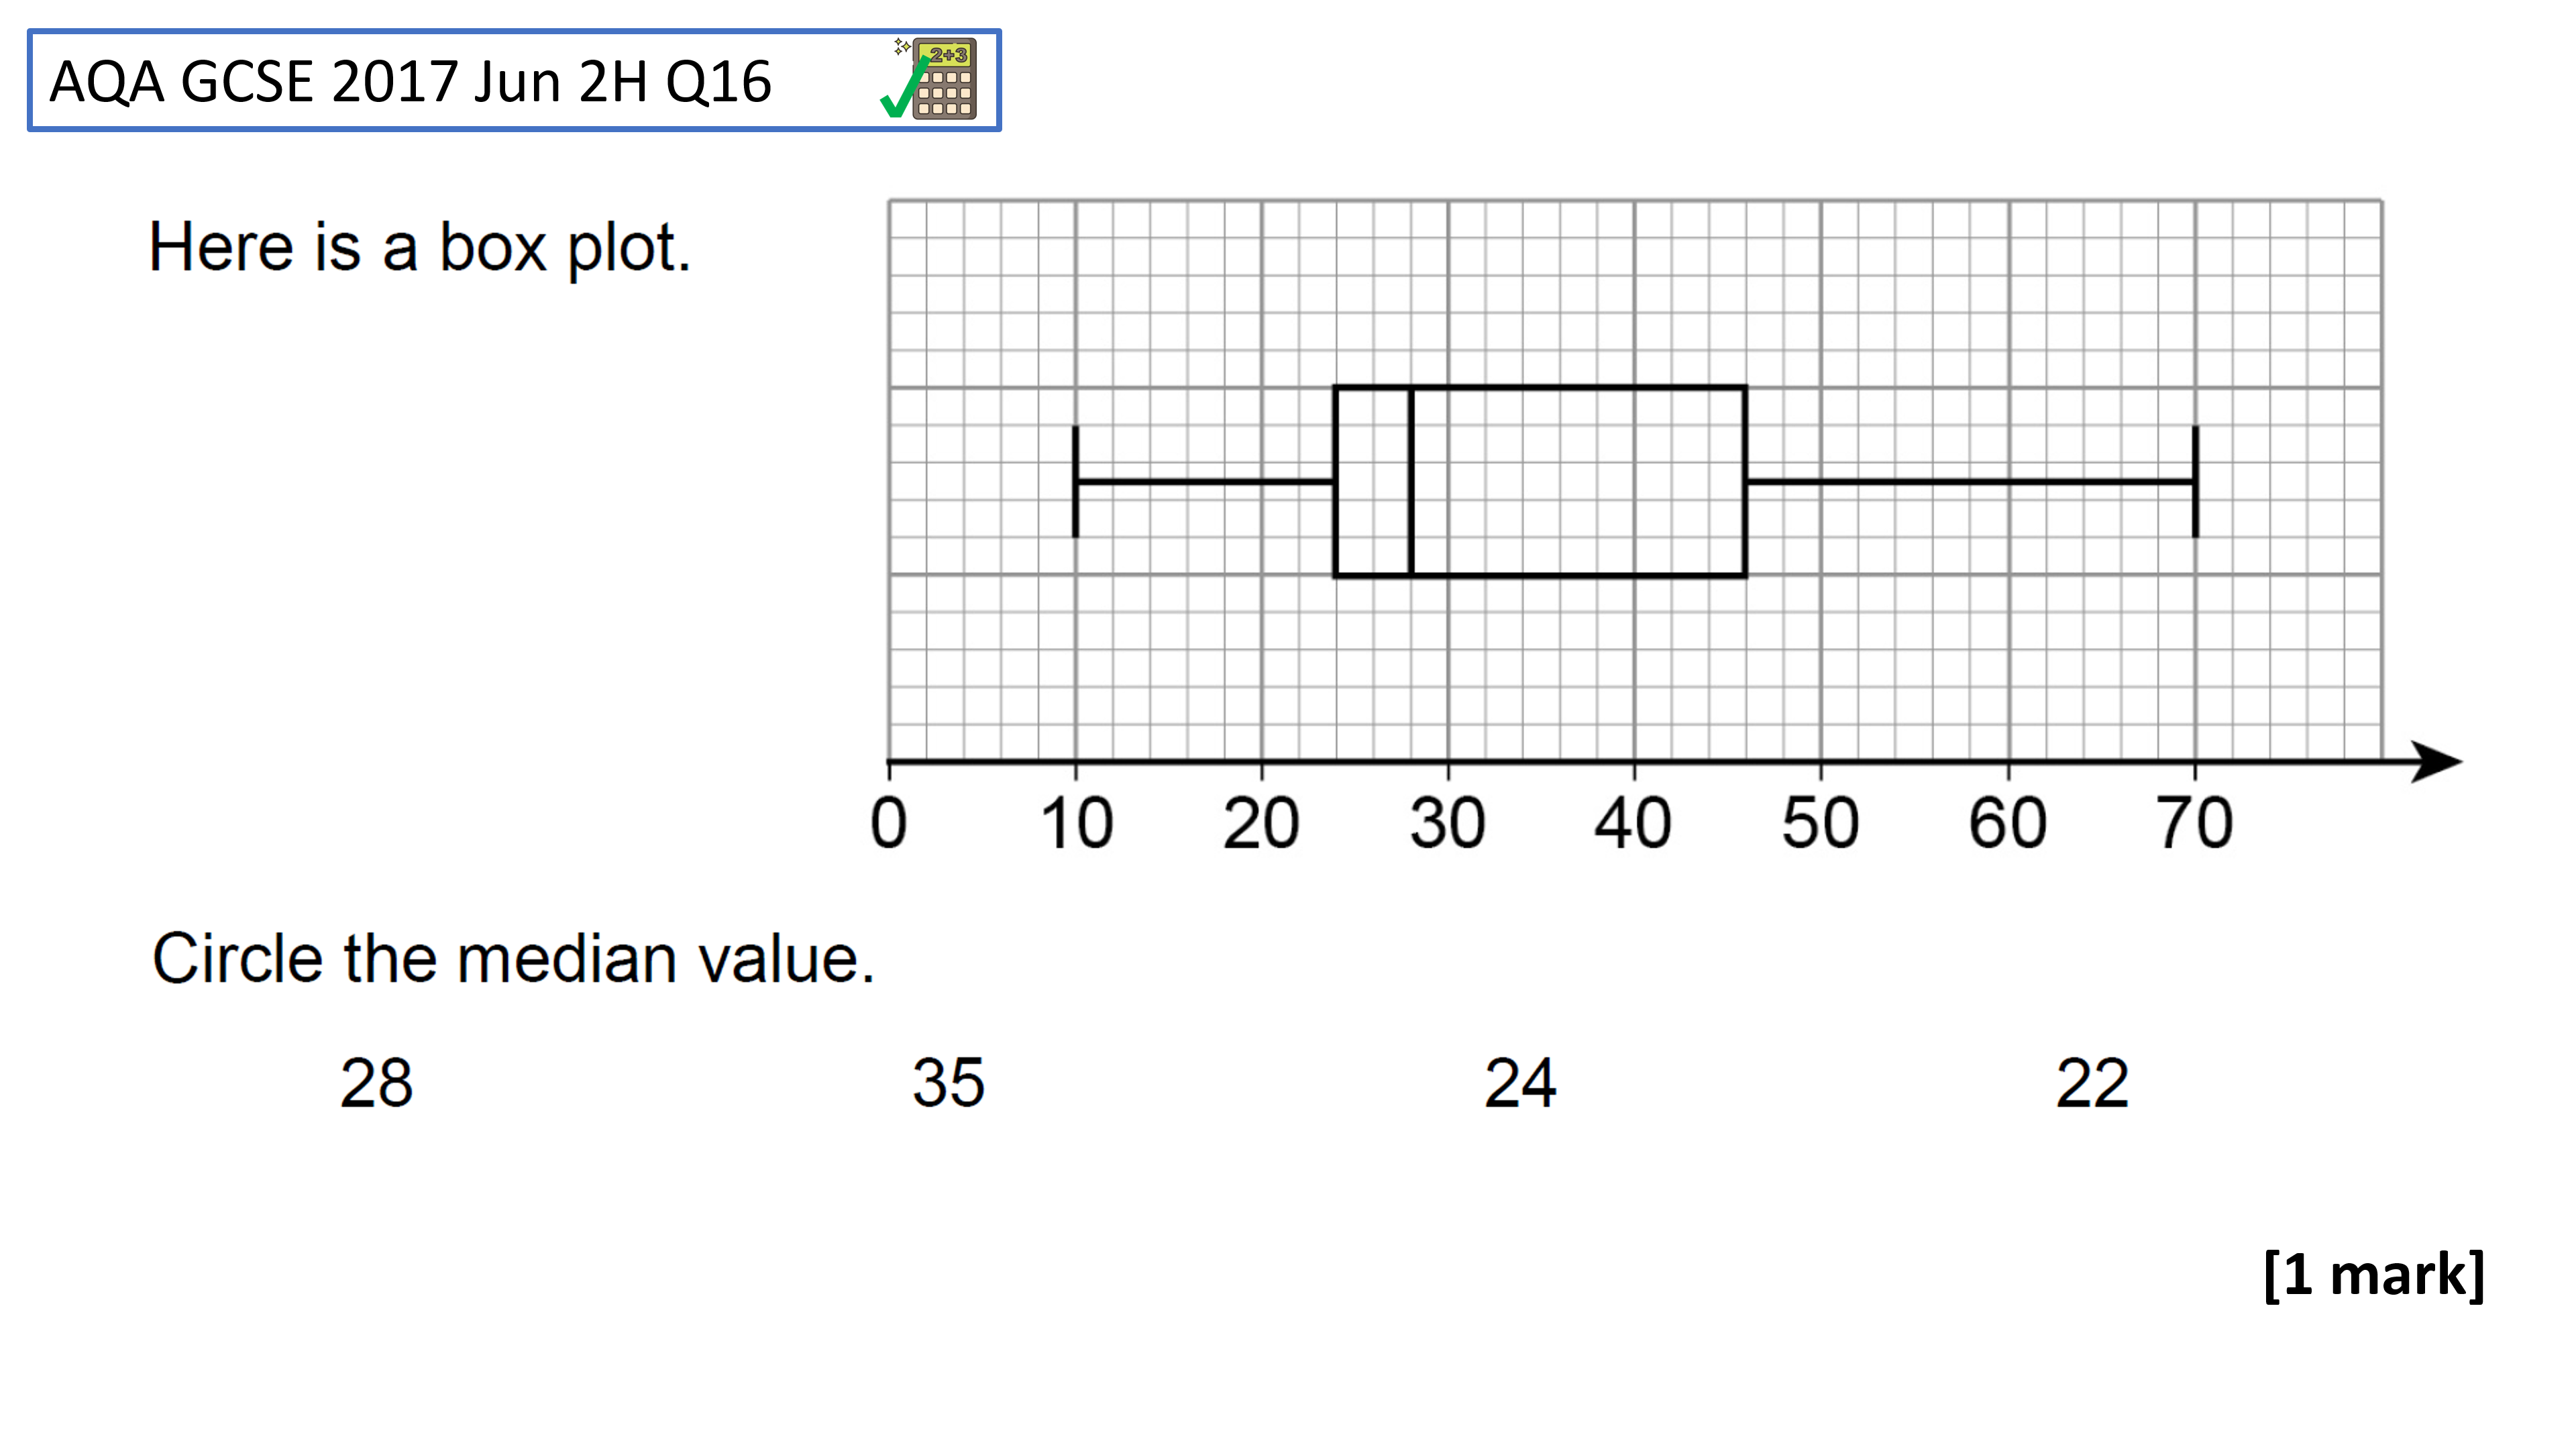Image resolution: width=2576 pixels, height=1449 pixels.
Task: Click the text 'Here is a box plot.'
Action: (x=420, y=248)
